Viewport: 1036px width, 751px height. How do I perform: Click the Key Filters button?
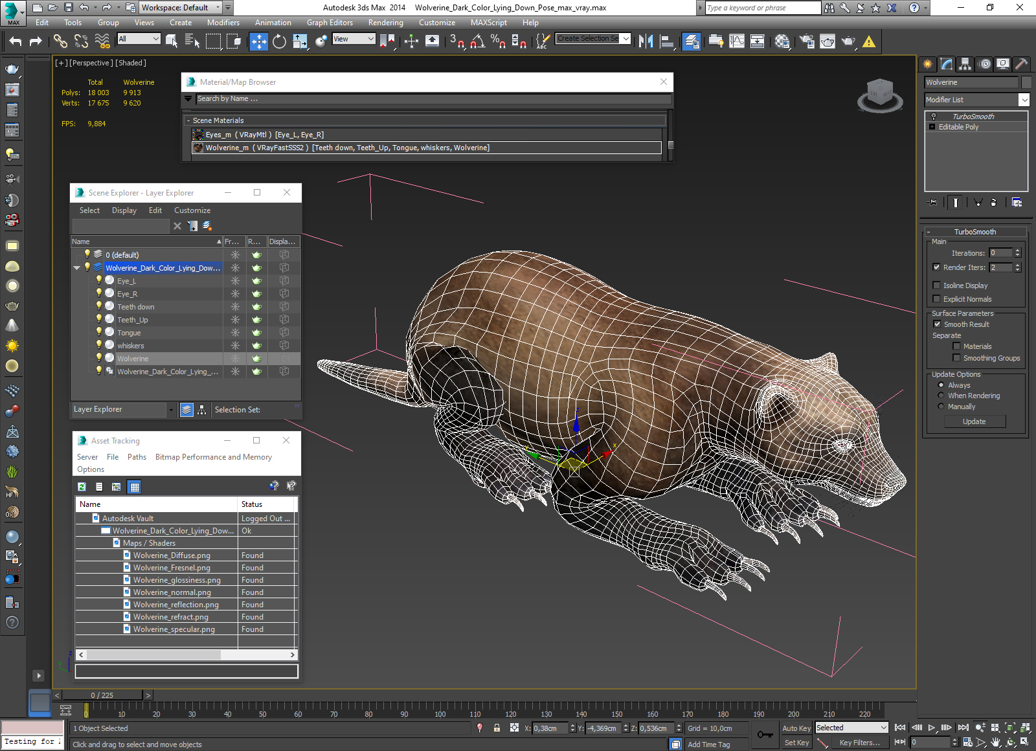(859, 743)
